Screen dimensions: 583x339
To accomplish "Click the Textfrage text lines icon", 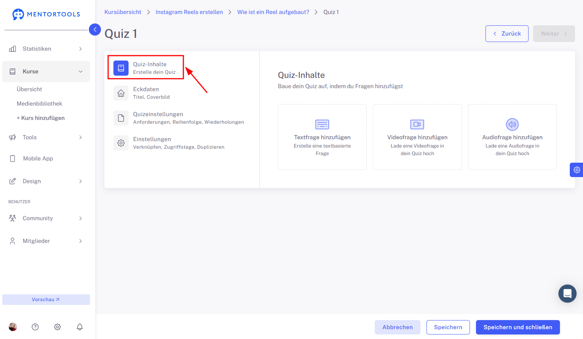I will click(322, 124).
